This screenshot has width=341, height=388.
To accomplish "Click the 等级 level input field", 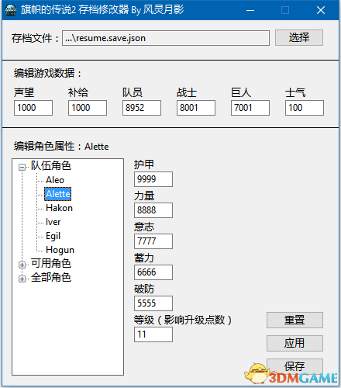I will [153, 334].
